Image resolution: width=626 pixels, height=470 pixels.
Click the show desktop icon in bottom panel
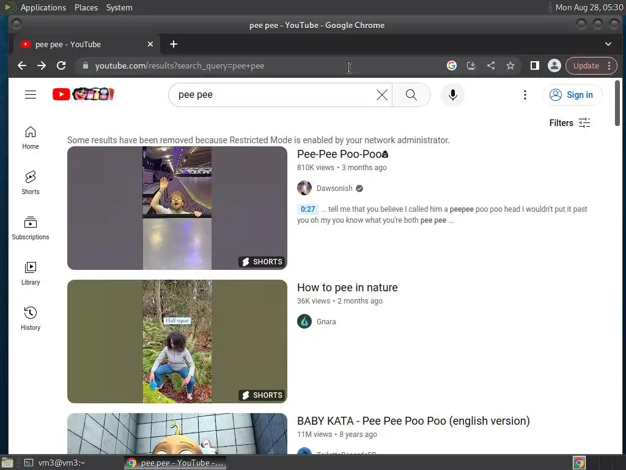pyautogui.click(x=7, y=463)
